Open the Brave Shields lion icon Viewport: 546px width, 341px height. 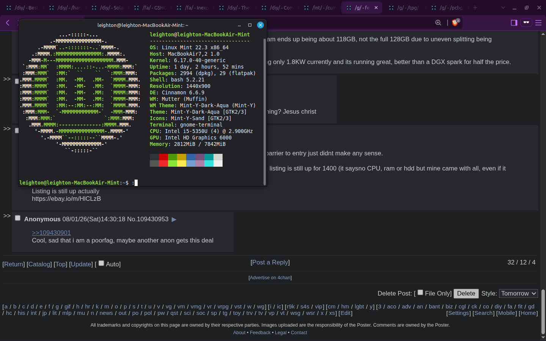[x=455, y=23]
